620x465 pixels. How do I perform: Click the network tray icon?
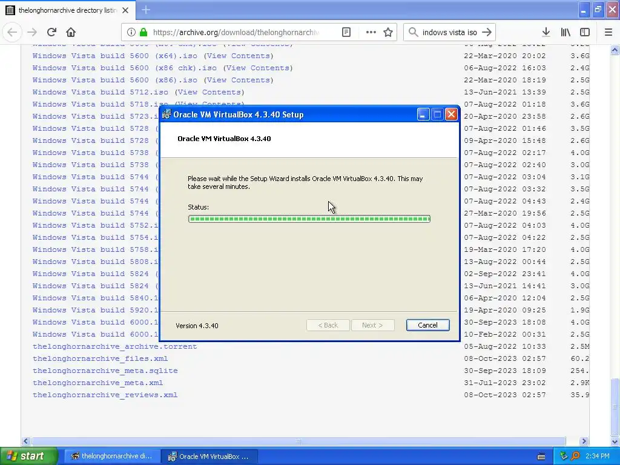point(564,456)
